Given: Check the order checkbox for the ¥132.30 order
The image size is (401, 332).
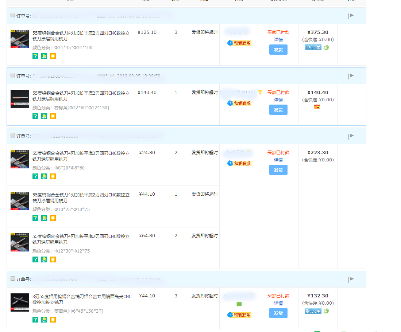Looking at the screenshot, I should pyautogui.click(x=13, y=279).
